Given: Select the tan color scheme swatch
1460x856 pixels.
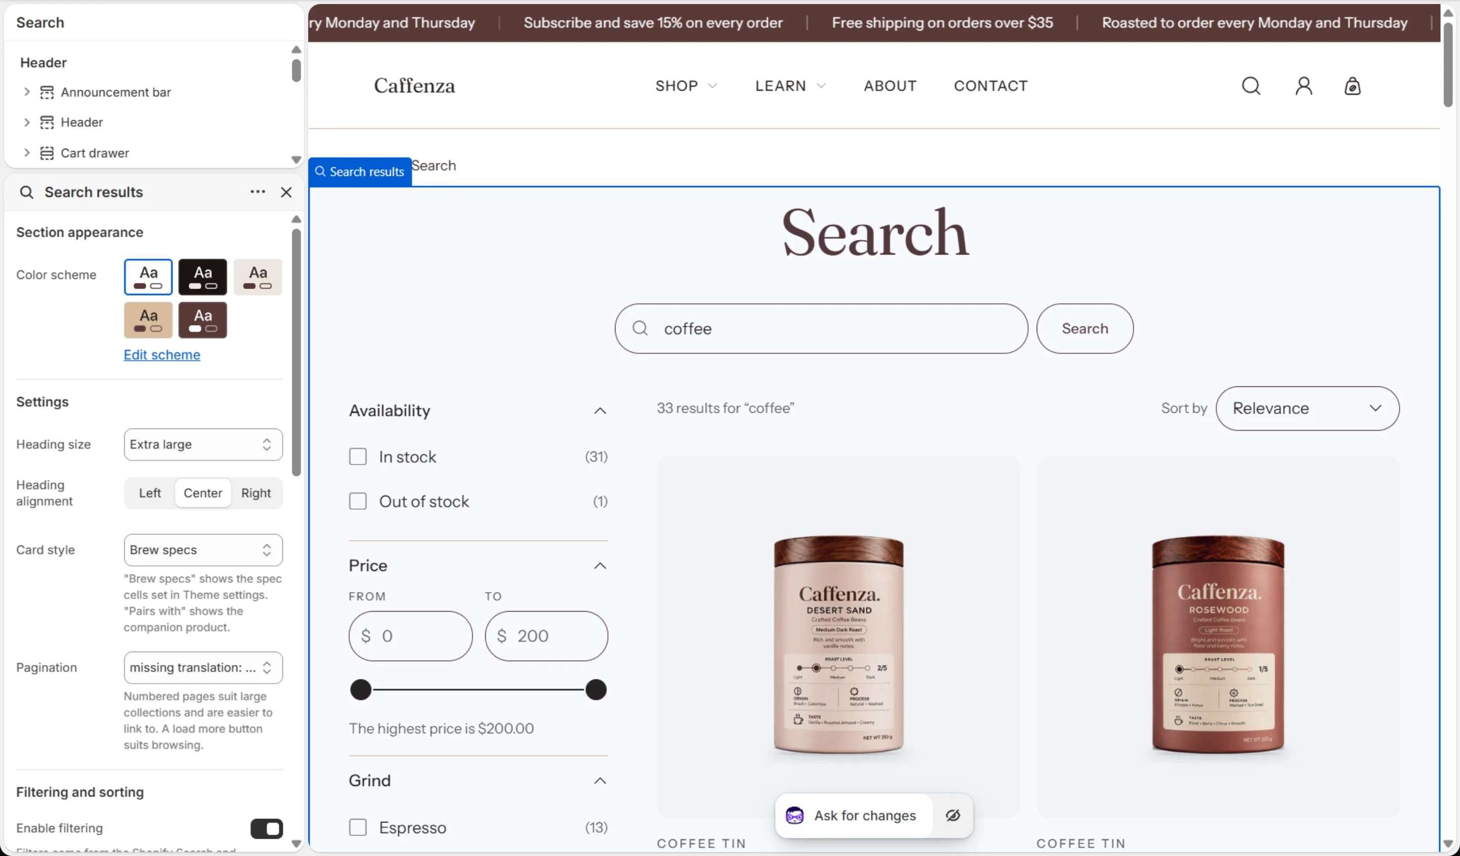Looking at the screenshot, I should [x=149, y=320].
